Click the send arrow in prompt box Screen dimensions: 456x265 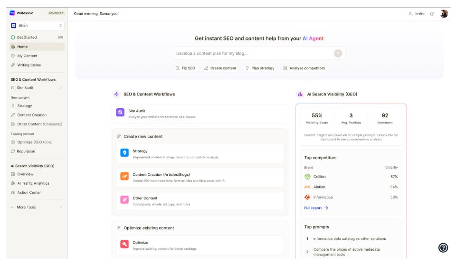pyautogui.click(x=338, y=53)
